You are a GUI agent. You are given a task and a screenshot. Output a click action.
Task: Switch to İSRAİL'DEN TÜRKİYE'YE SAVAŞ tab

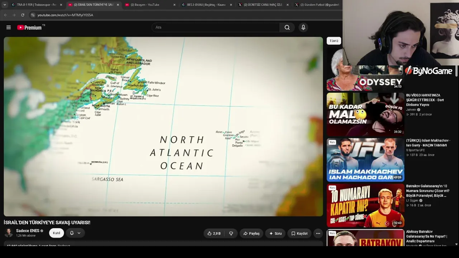(94, 5)
